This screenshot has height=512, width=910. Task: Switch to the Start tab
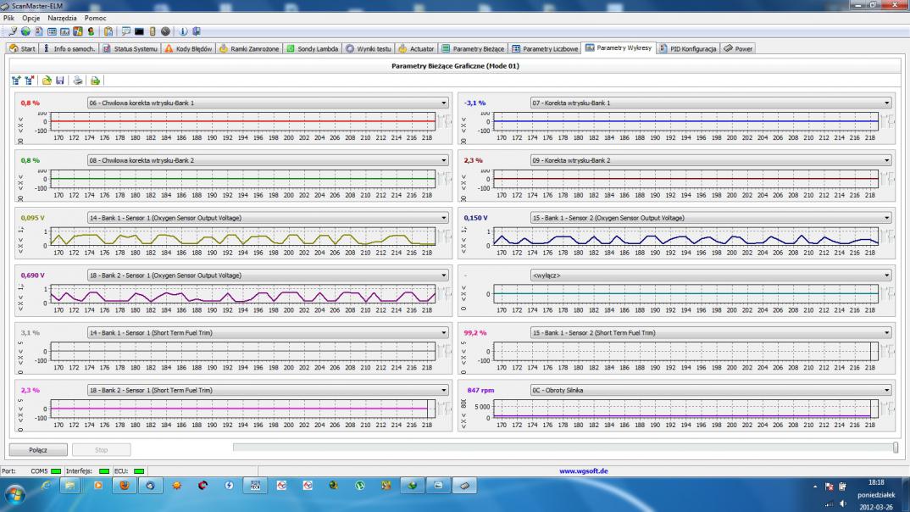[22, 49]
